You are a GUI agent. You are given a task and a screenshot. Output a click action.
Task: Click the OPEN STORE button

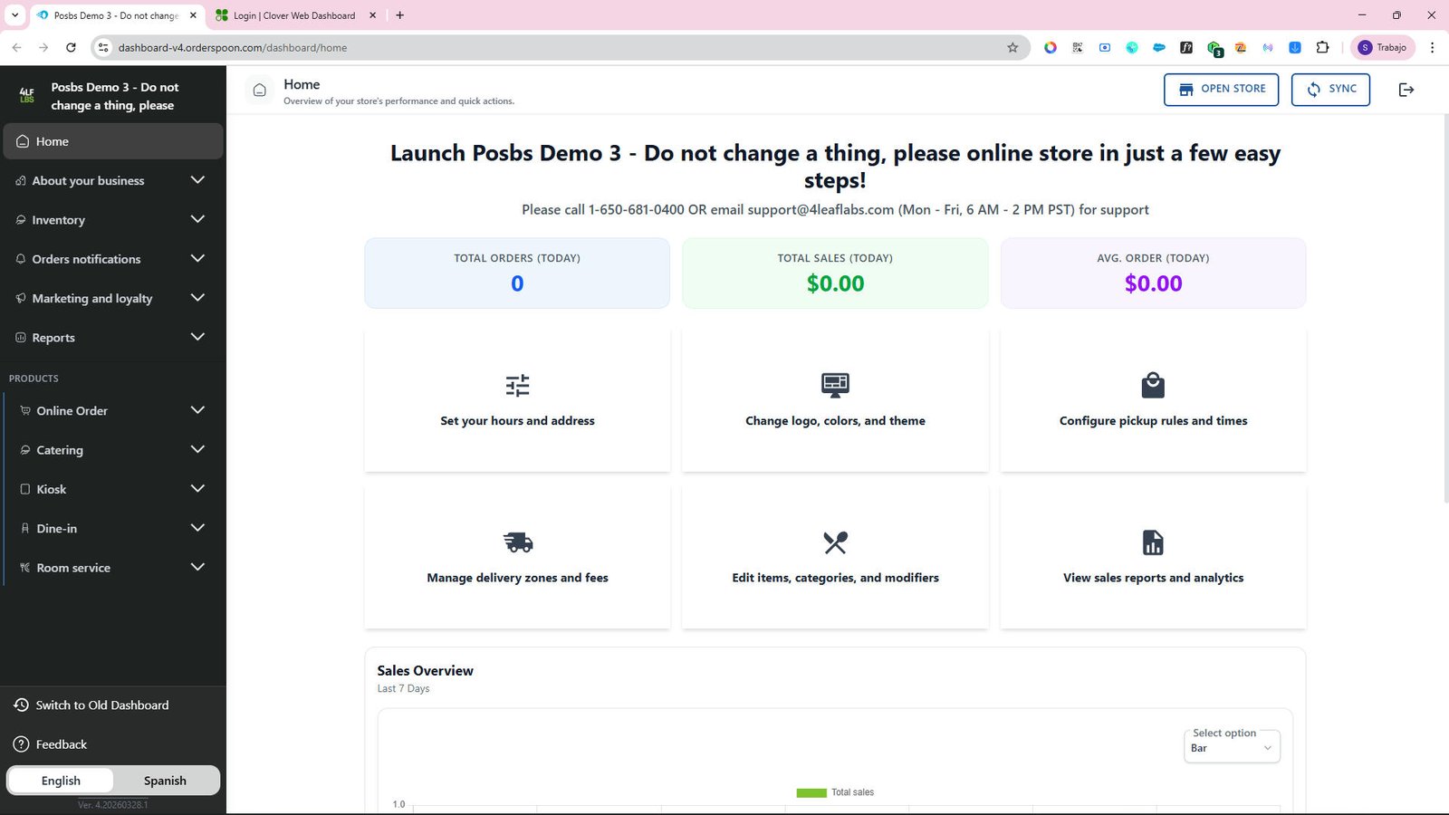point(1222,89)
